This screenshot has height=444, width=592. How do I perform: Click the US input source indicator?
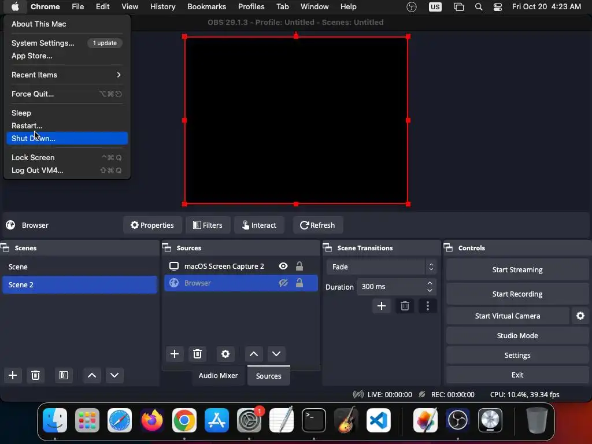[x=435, y=6]
